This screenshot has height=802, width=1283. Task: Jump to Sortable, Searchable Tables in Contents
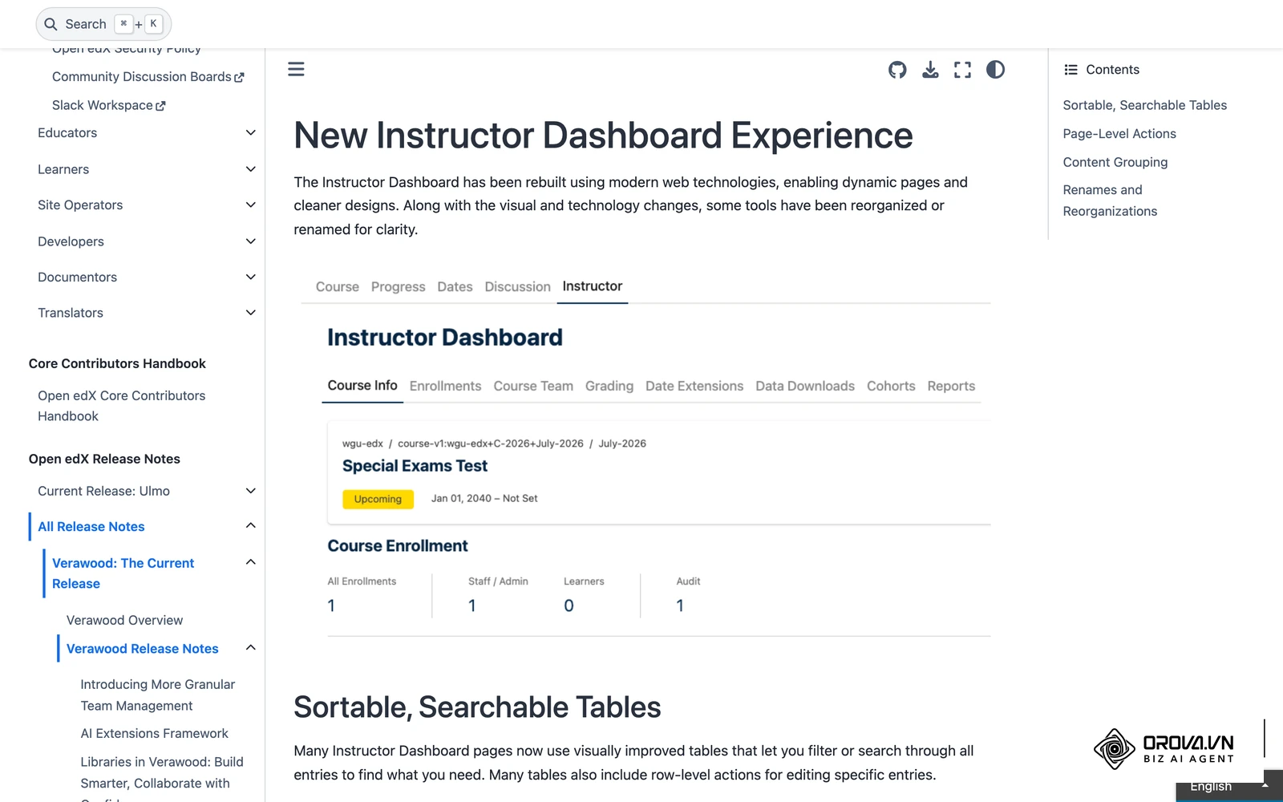pyautogui.click(x=1145, y=105)
